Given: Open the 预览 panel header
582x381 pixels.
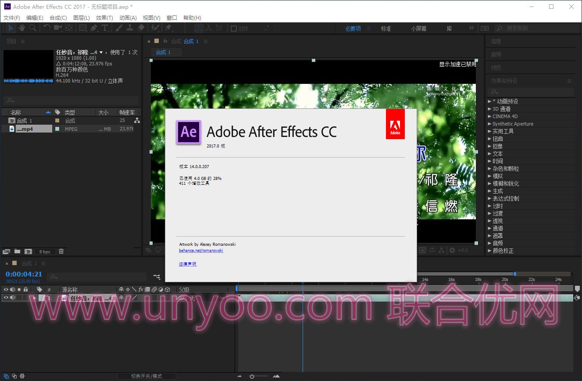Looking at the screenshot, I should click(x=496, y=68).
